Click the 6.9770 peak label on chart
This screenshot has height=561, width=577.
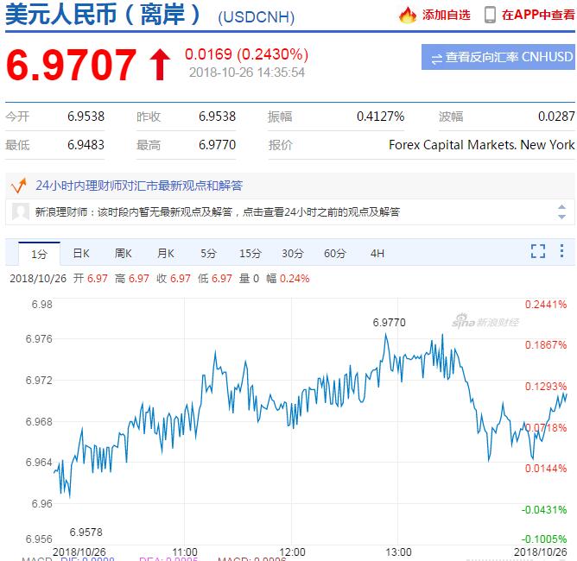(389, 323)
